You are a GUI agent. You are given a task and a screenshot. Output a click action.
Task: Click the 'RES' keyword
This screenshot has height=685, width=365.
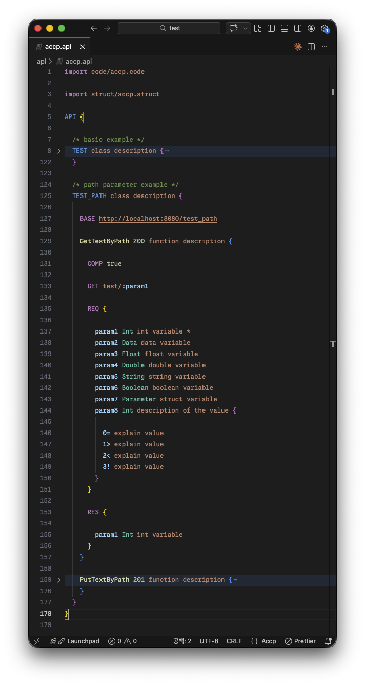[x=93, y=512]
